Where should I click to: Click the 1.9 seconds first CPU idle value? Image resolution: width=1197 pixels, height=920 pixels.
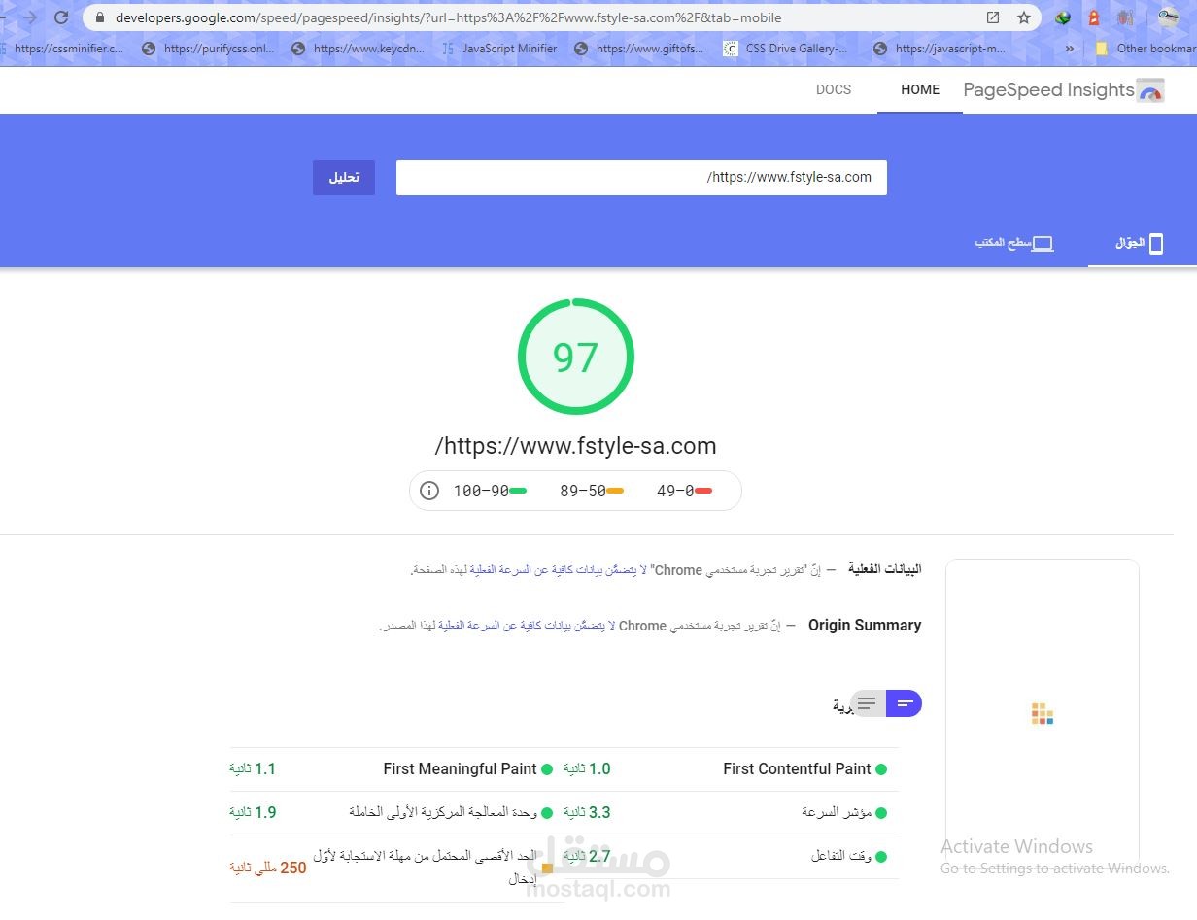253,812
